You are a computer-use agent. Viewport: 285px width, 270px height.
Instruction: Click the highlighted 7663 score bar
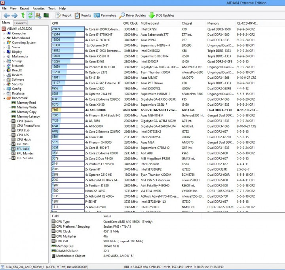pos(68,110)
